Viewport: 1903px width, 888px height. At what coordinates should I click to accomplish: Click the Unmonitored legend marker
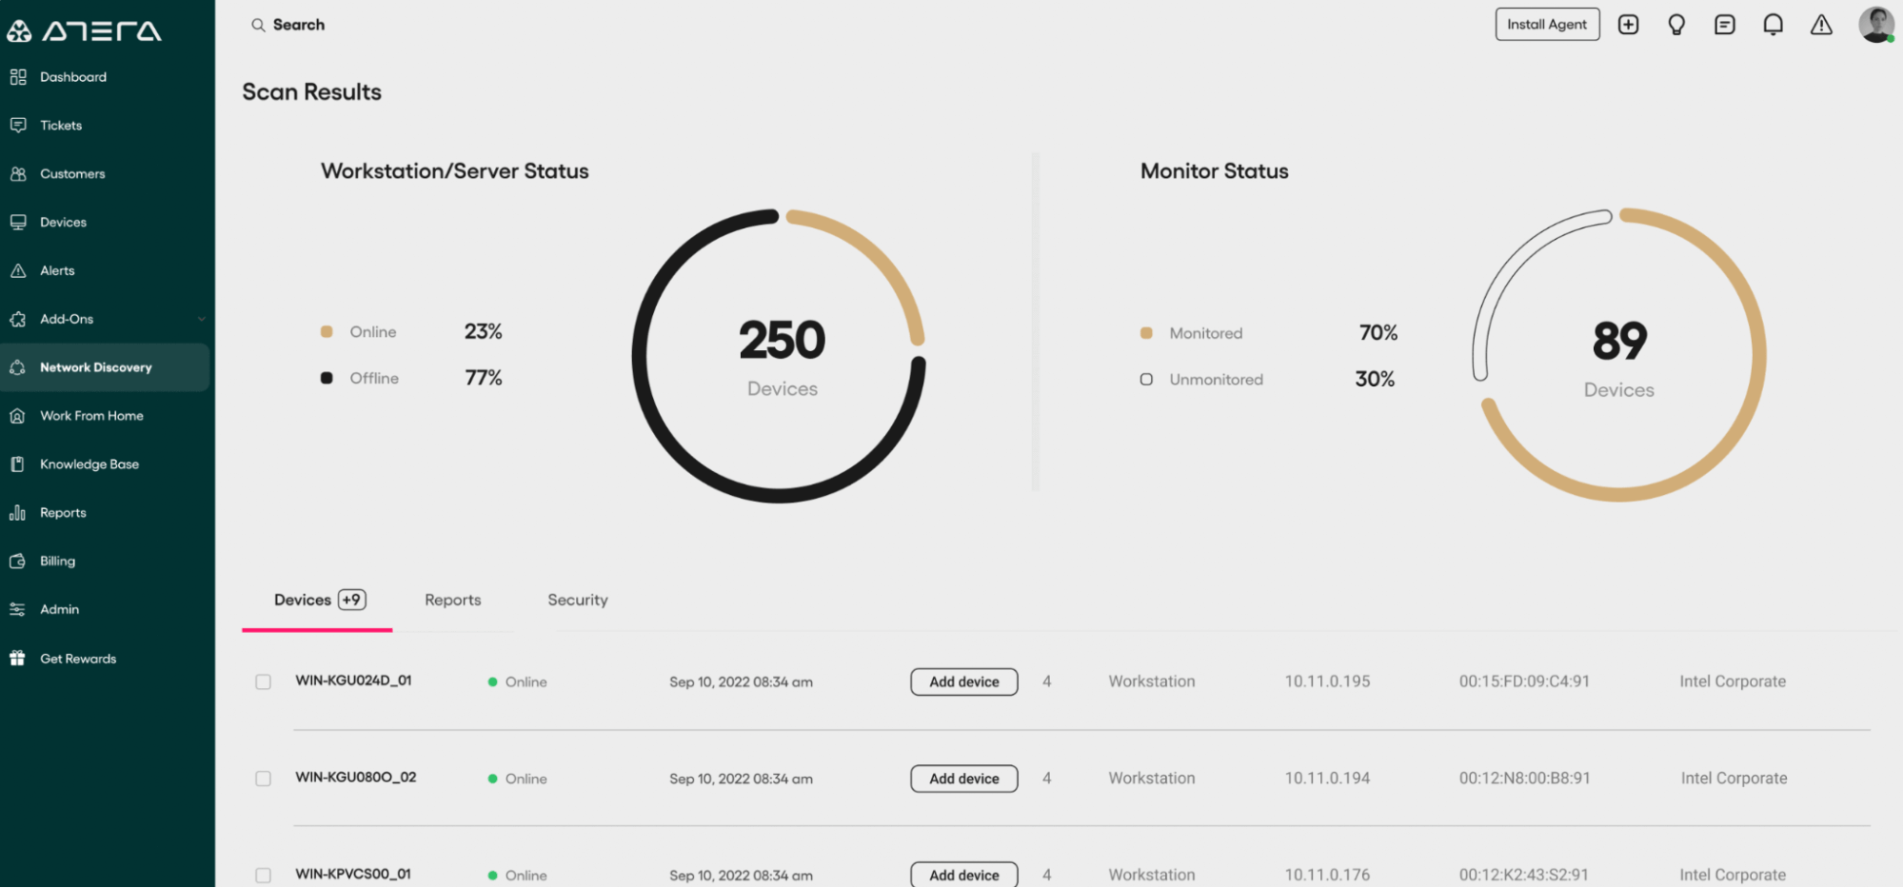[1146, 380]
